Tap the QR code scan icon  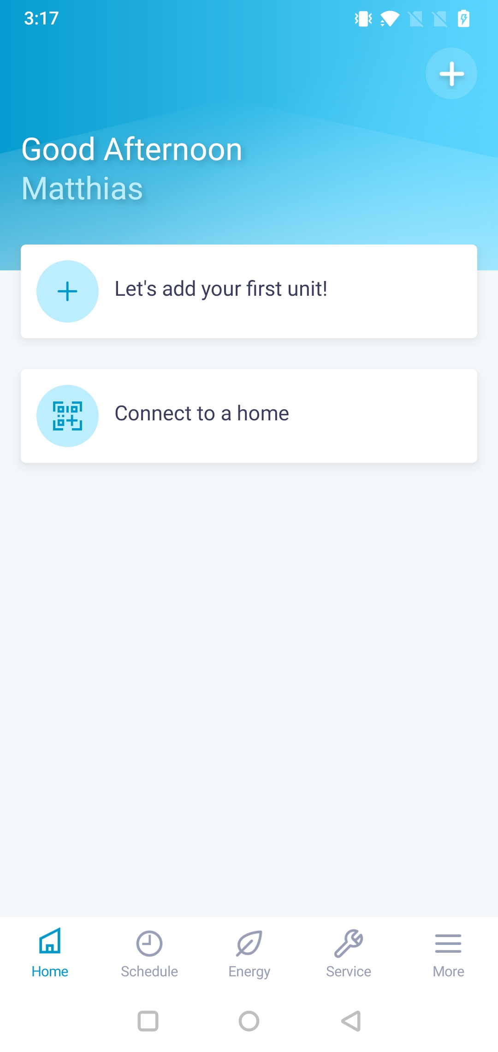point(67,416)
